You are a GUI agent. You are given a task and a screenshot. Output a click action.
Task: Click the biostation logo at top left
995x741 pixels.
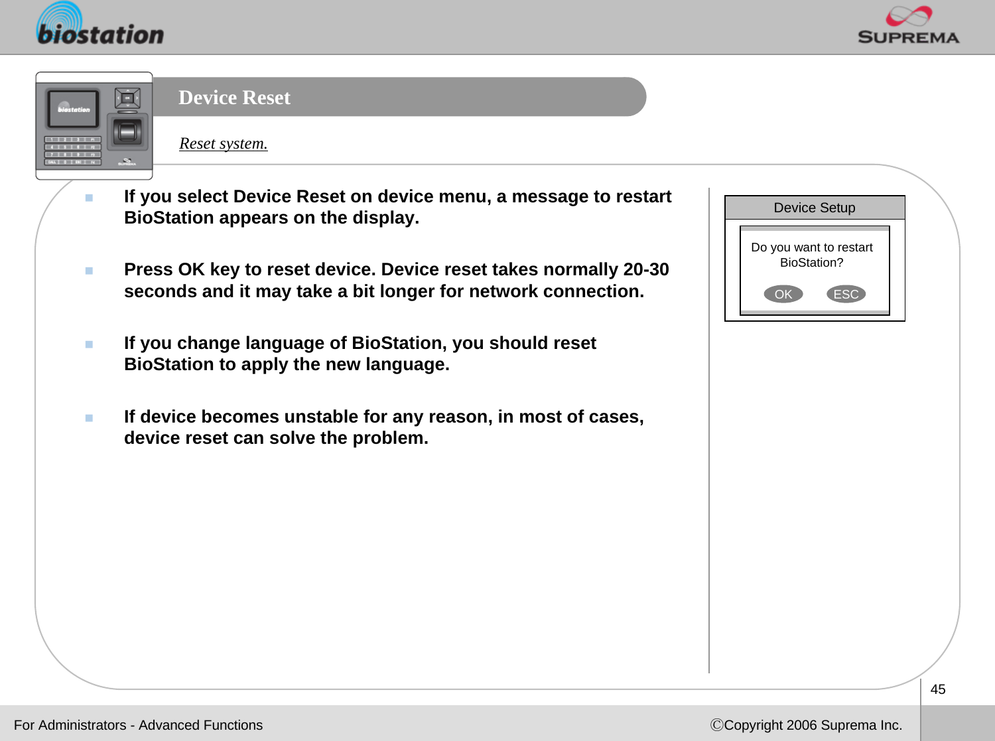tap(100, 25)
